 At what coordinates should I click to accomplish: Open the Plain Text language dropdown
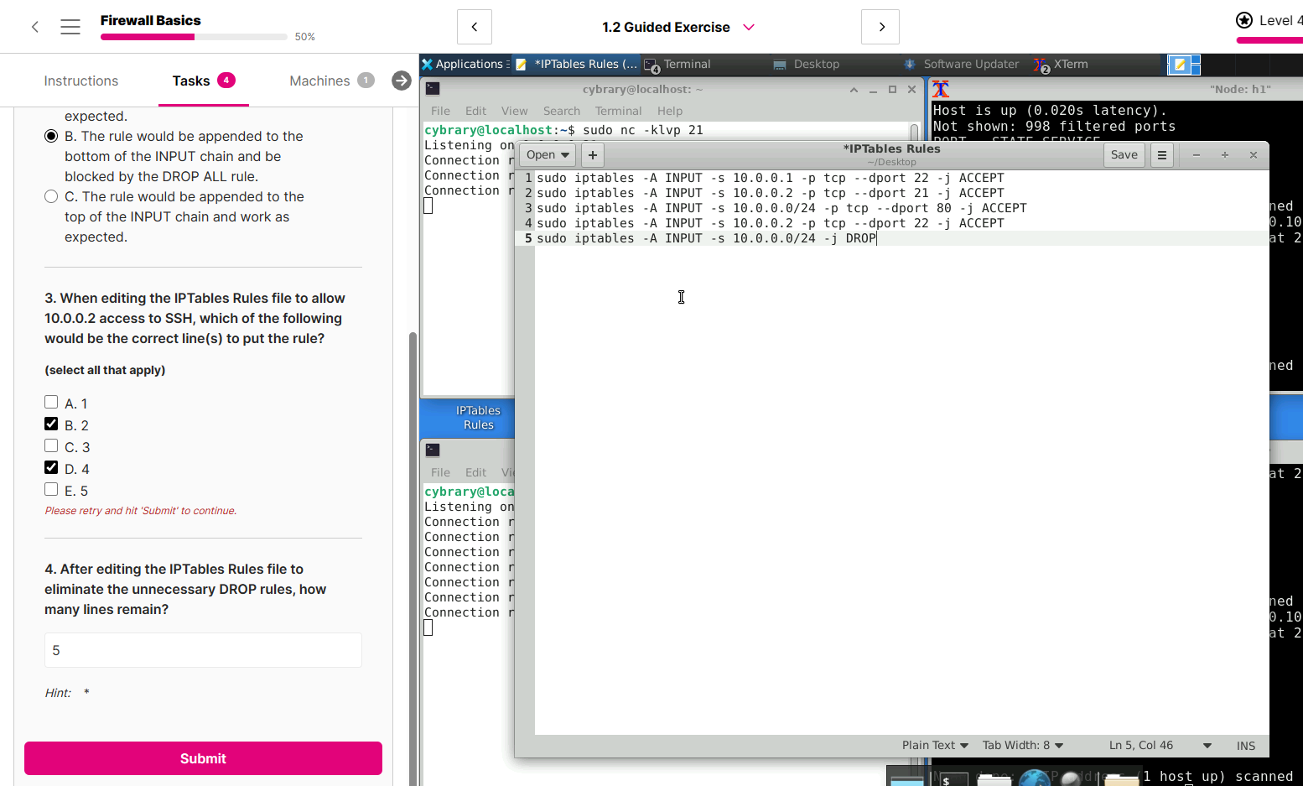pyautogui.click(x=935, y=745)
